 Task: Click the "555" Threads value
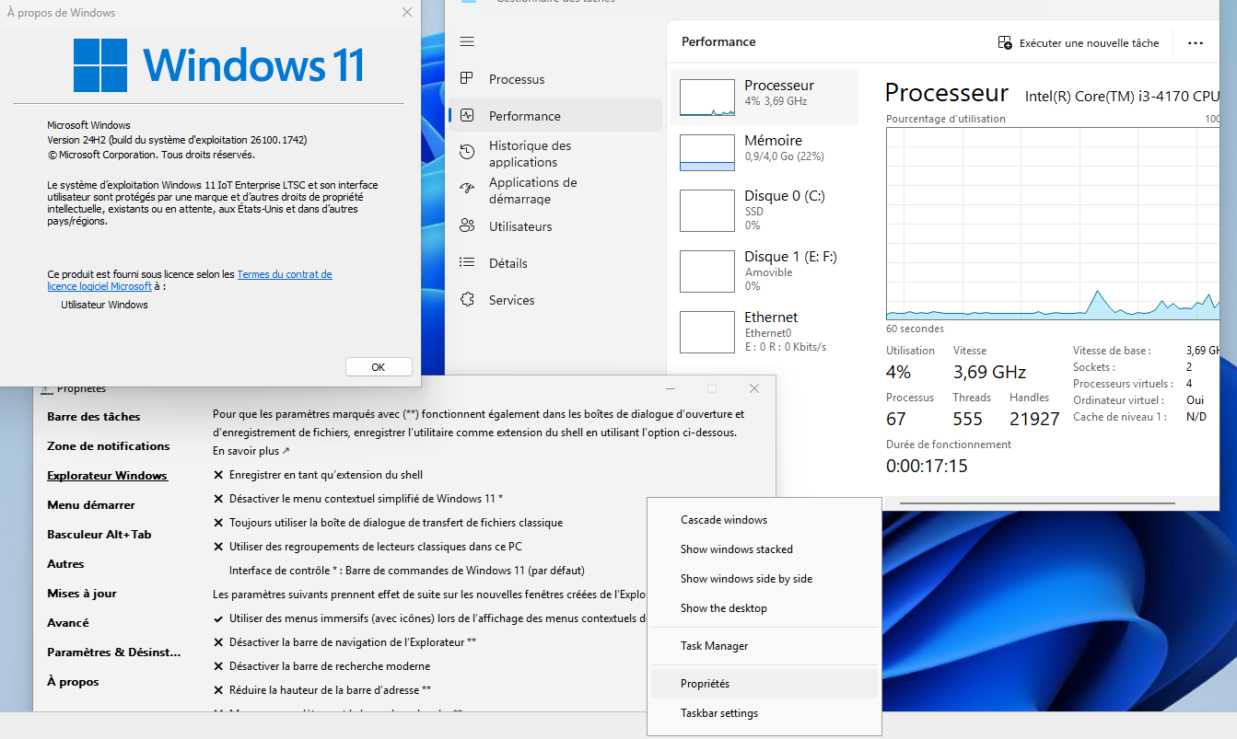(968, 419)
